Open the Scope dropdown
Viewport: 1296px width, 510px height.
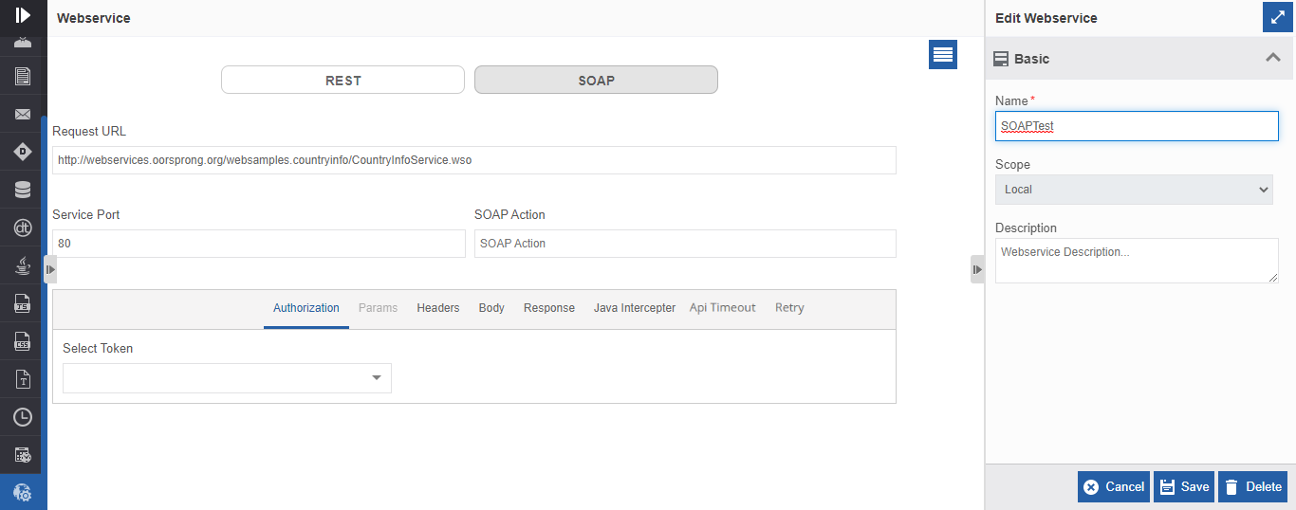(1134, 190)
